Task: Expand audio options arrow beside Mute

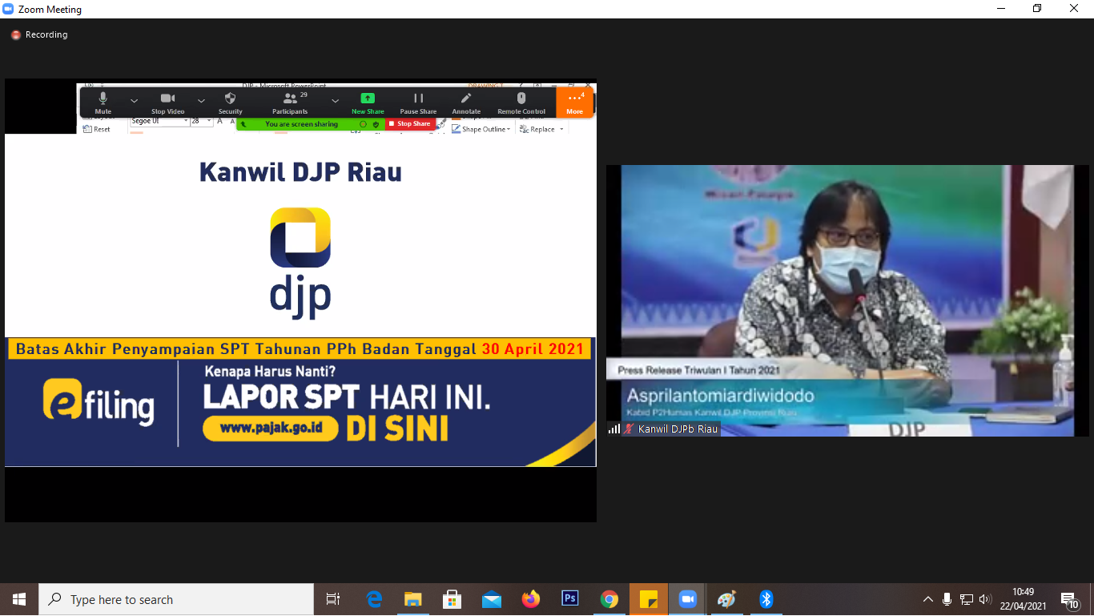Action: [134, 101]
